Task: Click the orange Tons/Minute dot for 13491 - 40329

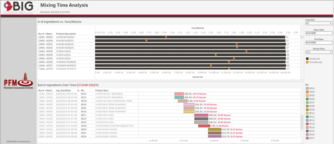Action: point(166,37)
